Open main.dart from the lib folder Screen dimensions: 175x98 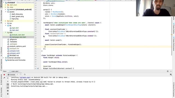pos(15,30)
